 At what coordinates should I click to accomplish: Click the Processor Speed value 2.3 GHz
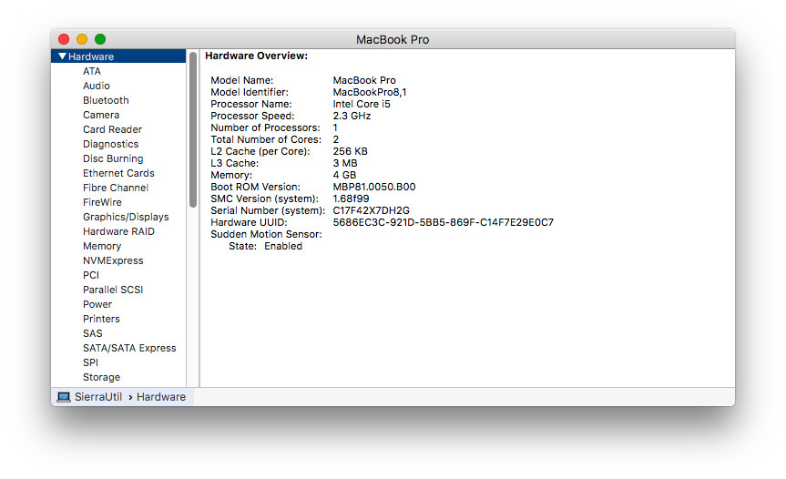tap(352, 116)
